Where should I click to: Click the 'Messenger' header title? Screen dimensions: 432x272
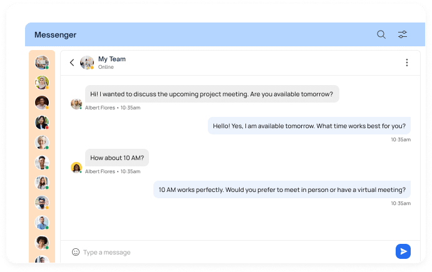point(55,35)
